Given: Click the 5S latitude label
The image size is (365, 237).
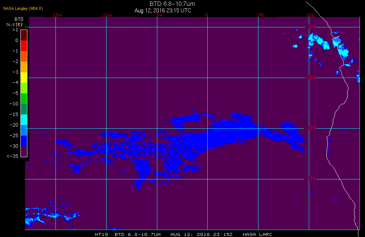Looking at the screenshot, I should (x=312, y=27).
